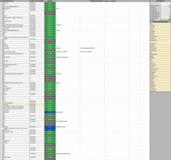Click the ACTIVO status of row 257

[x=50, y=3]
